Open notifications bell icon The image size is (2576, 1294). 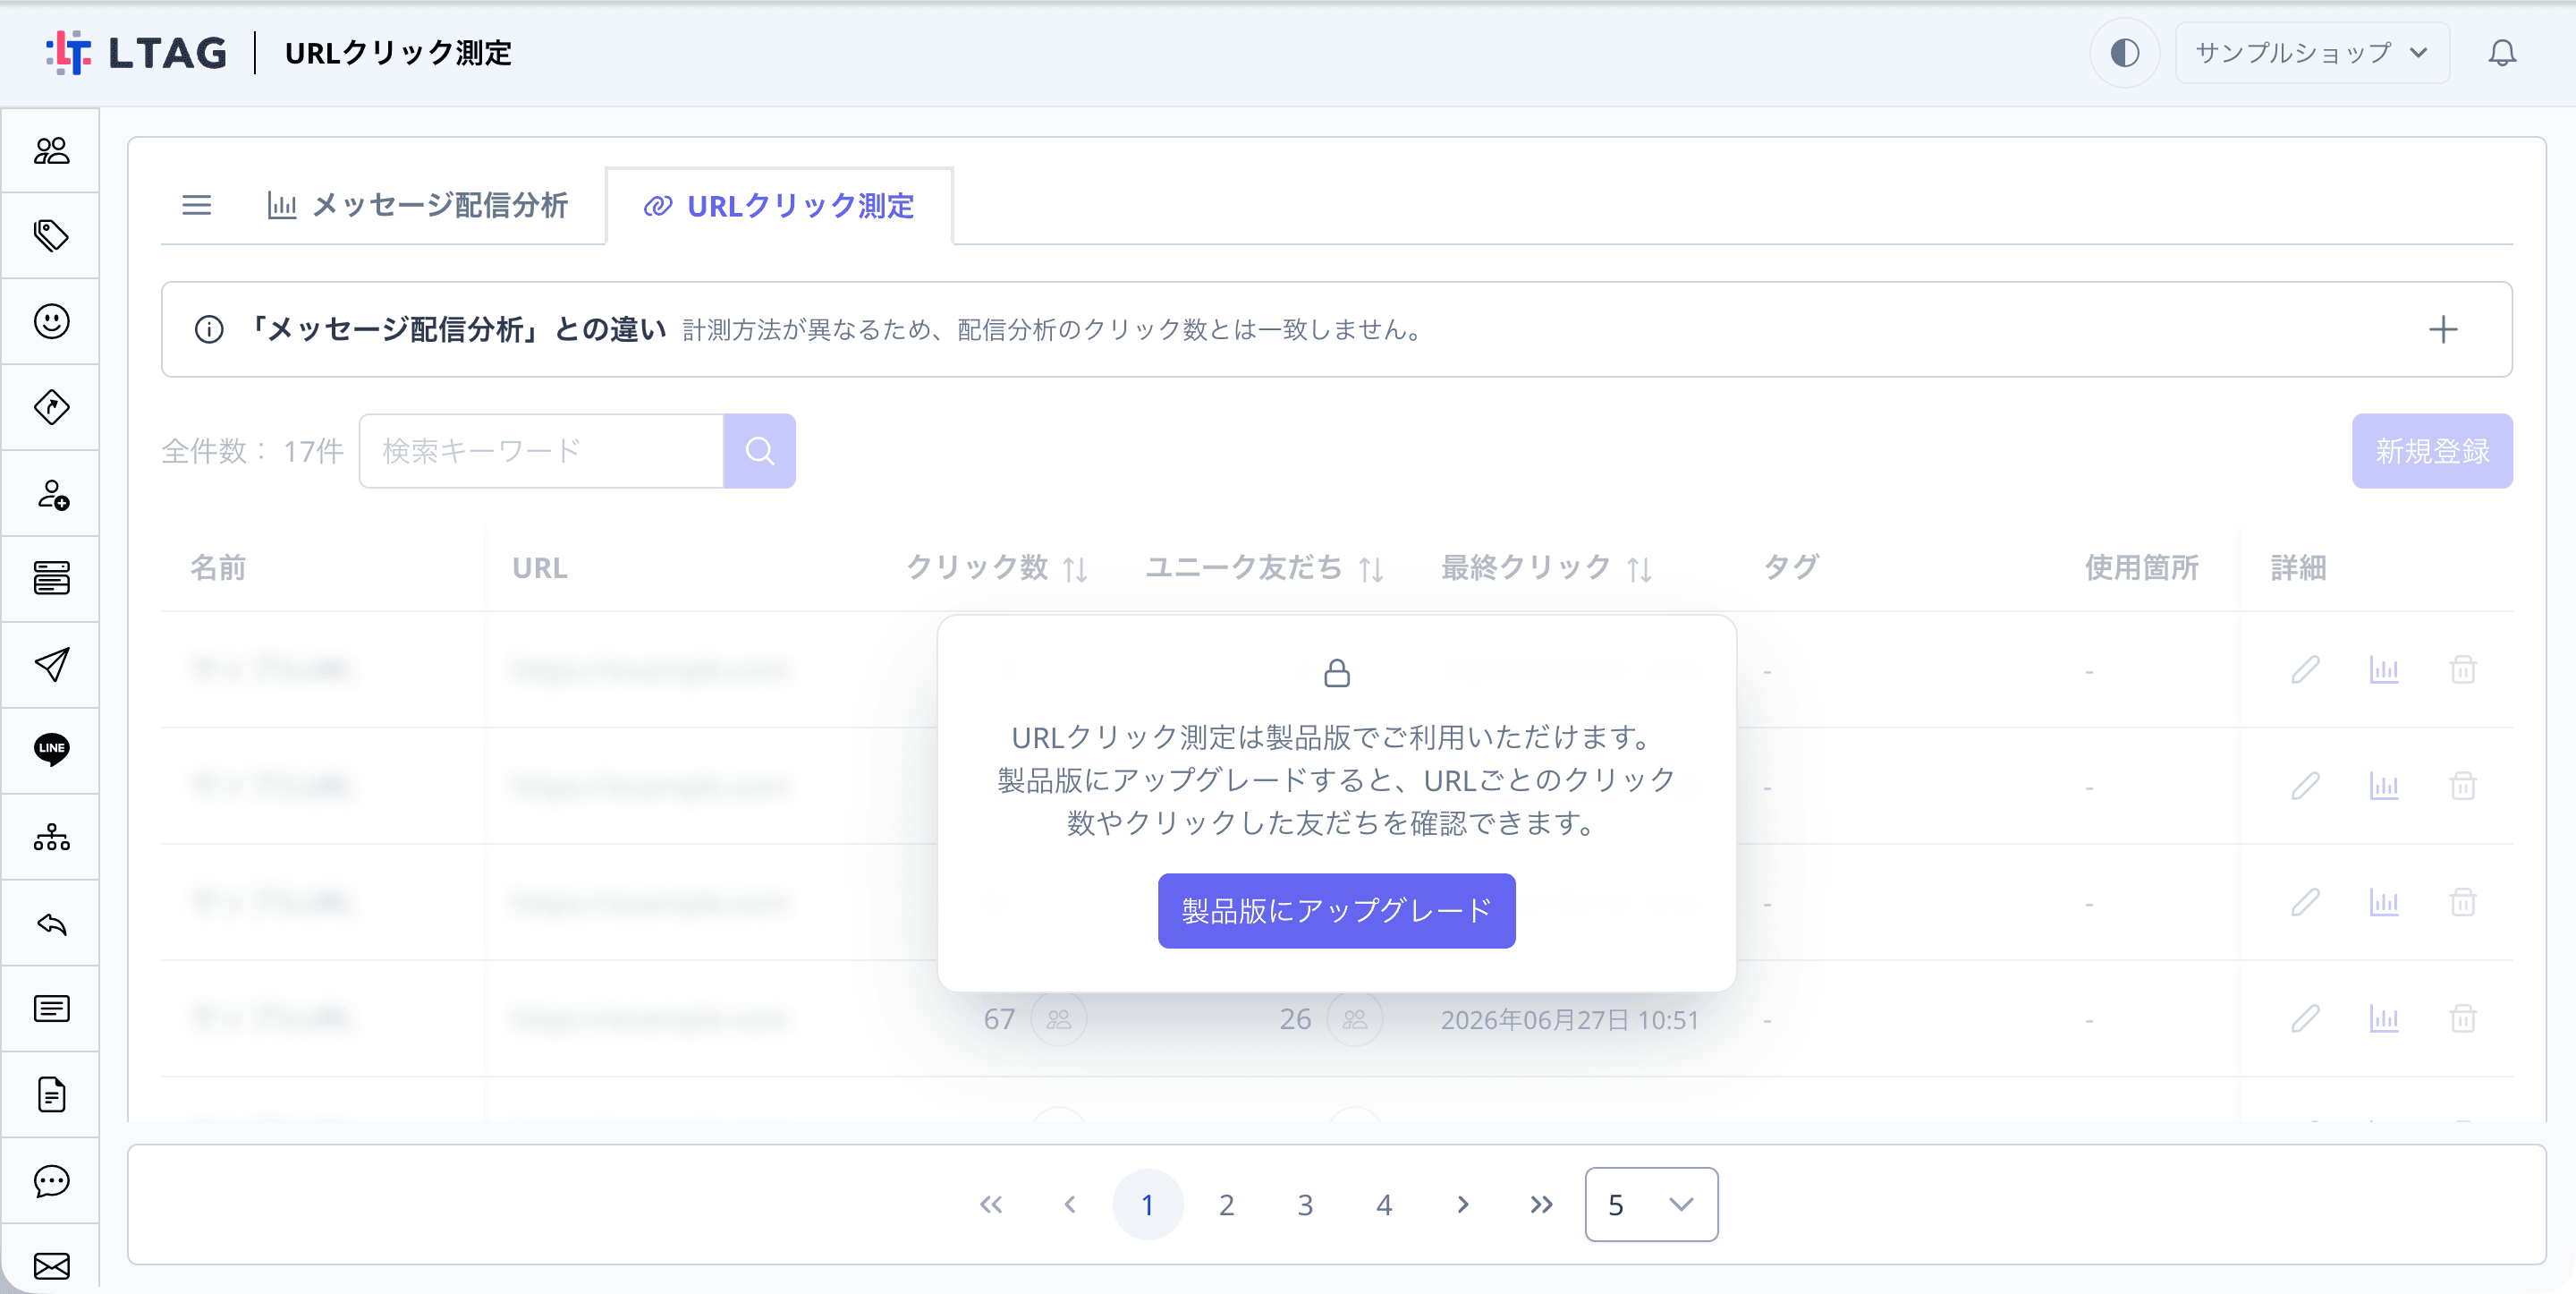(2502, 52)
